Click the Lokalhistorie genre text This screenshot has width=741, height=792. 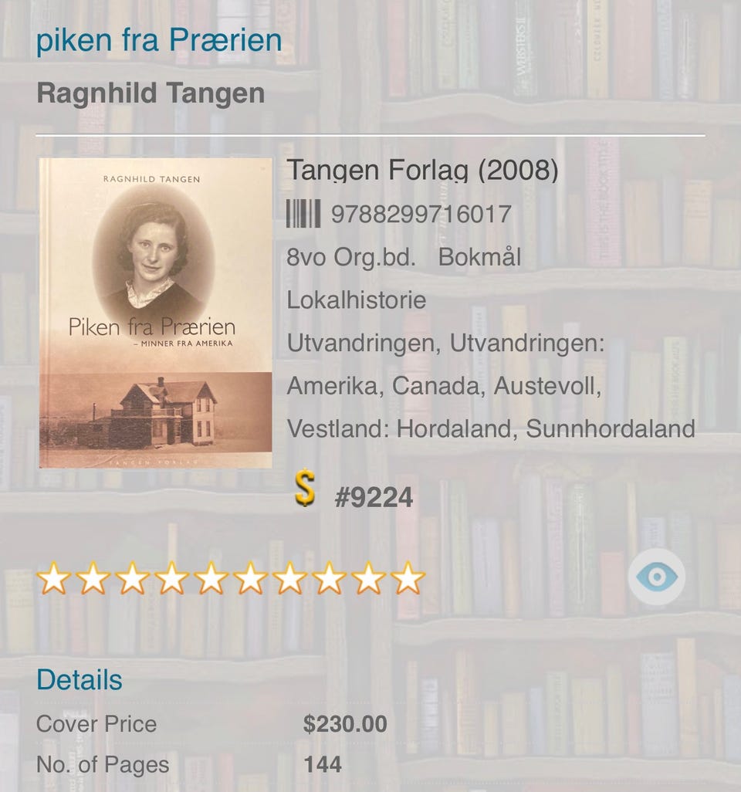tap(357, 300)
